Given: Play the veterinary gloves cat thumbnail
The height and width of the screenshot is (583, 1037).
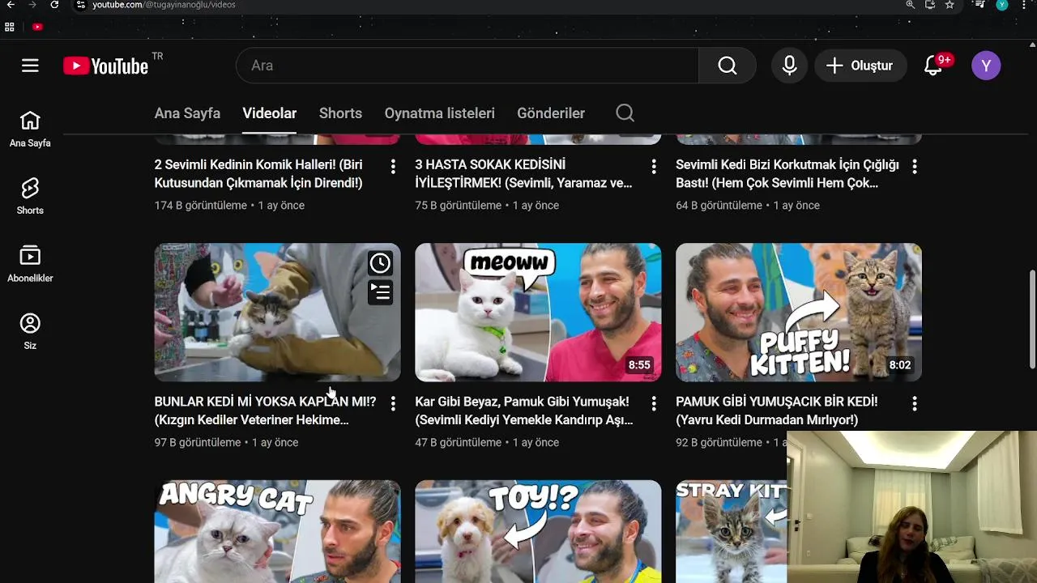Looking at the screenshot, I should click(x=277, y=312).
